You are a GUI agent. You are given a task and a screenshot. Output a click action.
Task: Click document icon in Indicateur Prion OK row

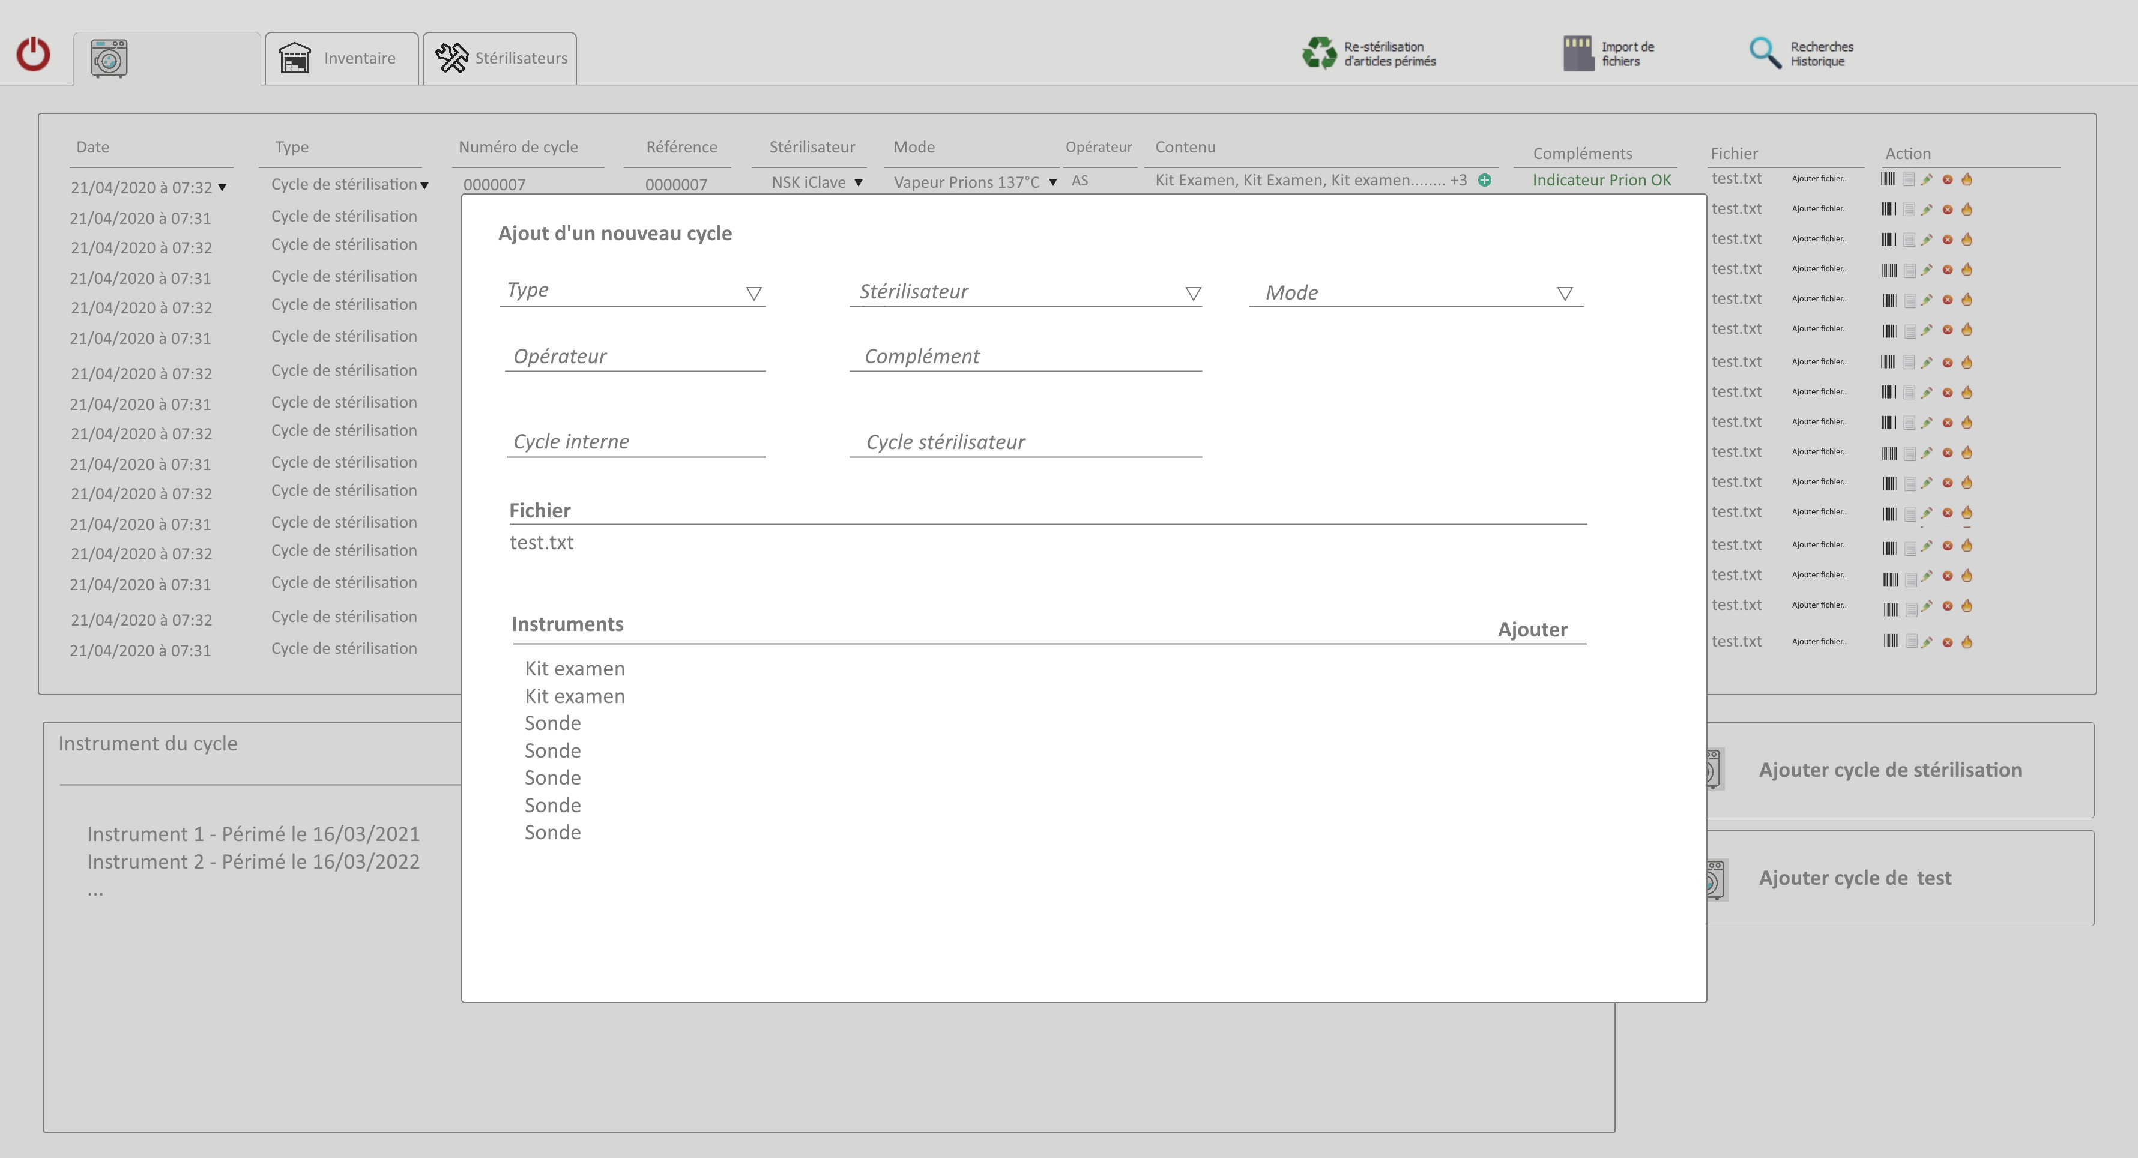tap(1908, 179)
